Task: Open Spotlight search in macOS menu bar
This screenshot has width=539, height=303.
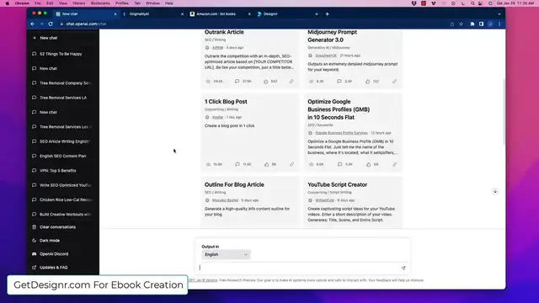Action: 472,3
